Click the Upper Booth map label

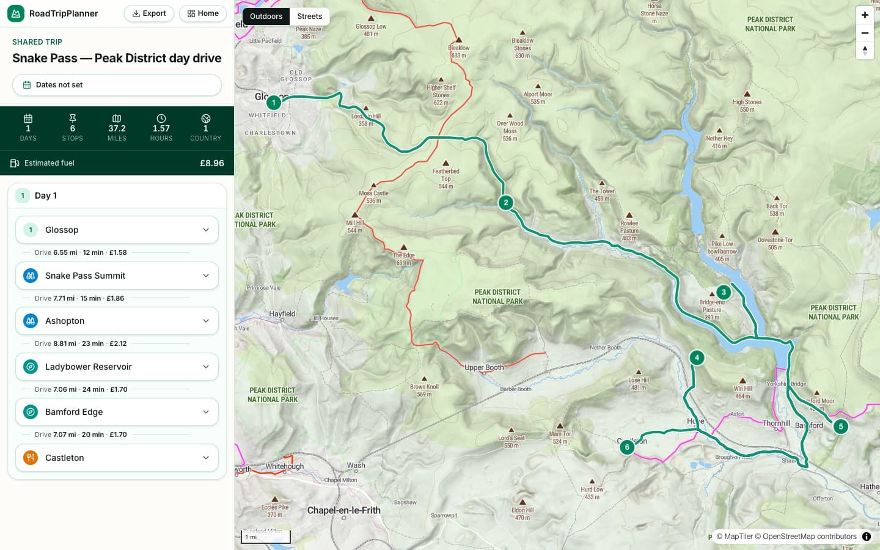click(x=484, y=367)
